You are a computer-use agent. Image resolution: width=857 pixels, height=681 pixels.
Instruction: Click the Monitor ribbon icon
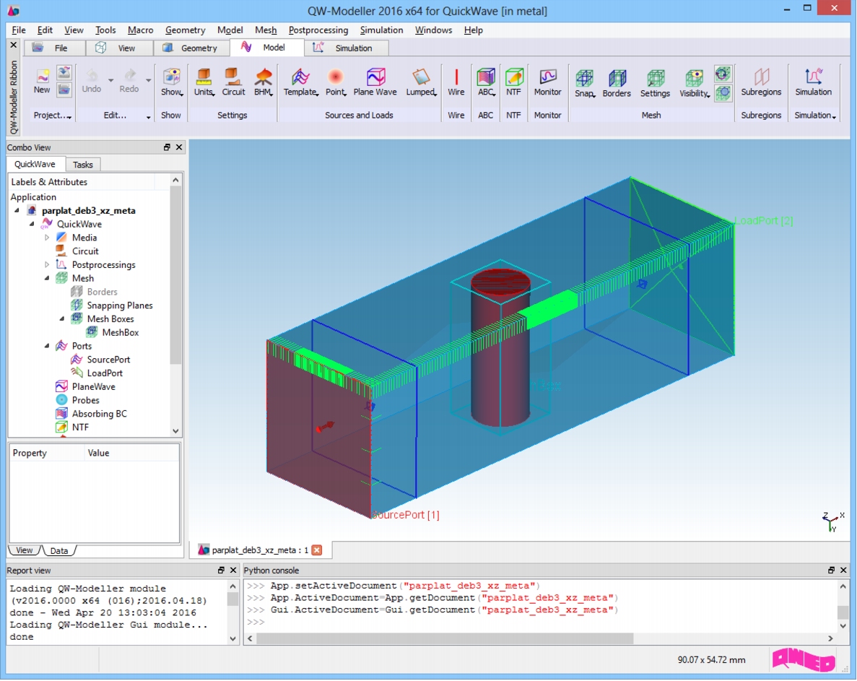point(548,77)
